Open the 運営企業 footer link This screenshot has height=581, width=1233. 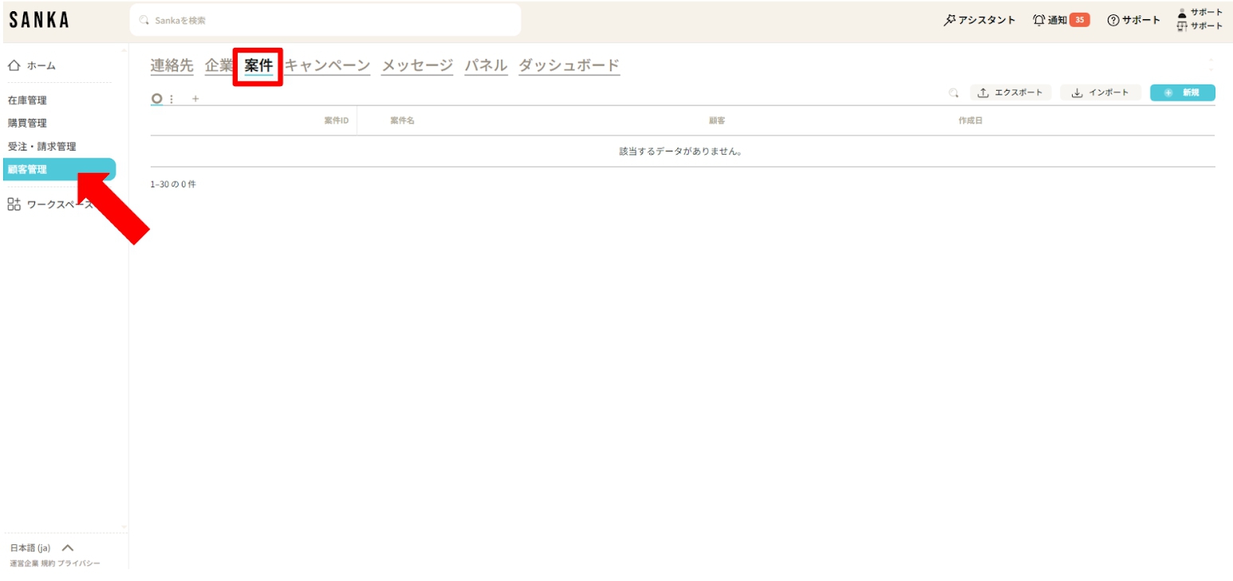click(x=24, y=563)
